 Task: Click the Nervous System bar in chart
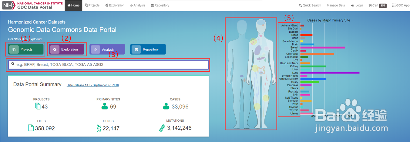(313, 79)
